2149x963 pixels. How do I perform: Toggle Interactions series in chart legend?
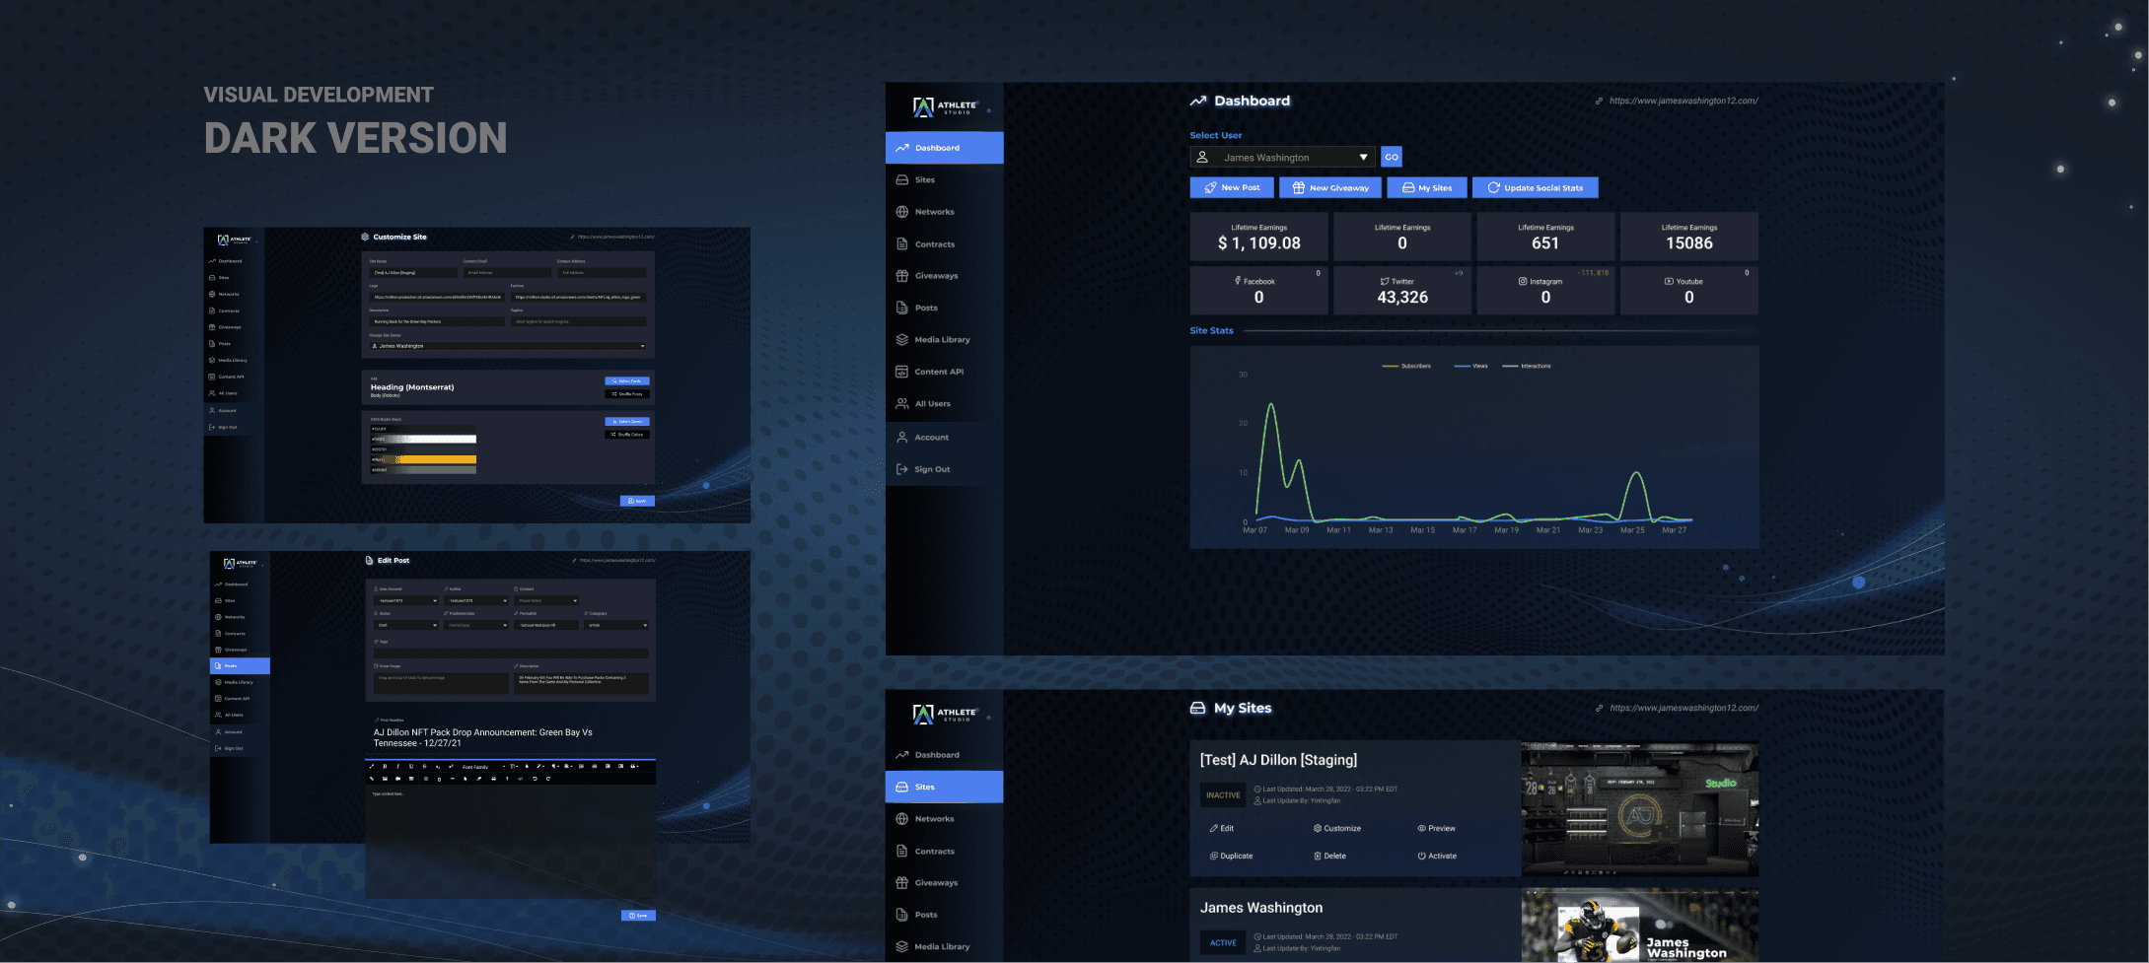point(1527,366)
